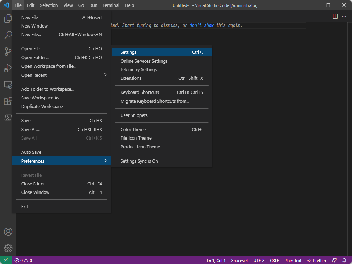Open the Search view icon

point(8,35)
